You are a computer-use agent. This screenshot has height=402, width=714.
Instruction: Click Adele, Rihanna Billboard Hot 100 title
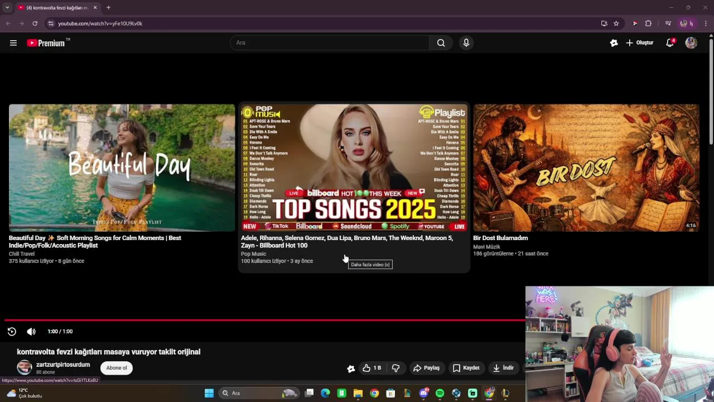tap(347, 242)
